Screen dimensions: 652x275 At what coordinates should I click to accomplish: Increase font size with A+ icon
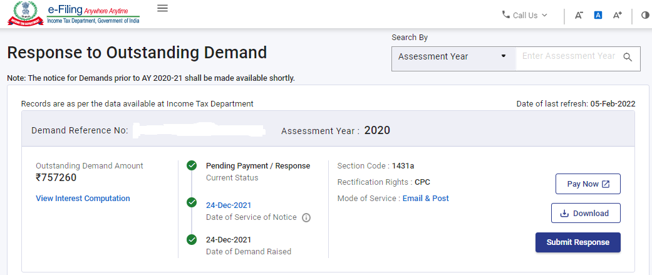pyautogui.click(x=618, y=16)
